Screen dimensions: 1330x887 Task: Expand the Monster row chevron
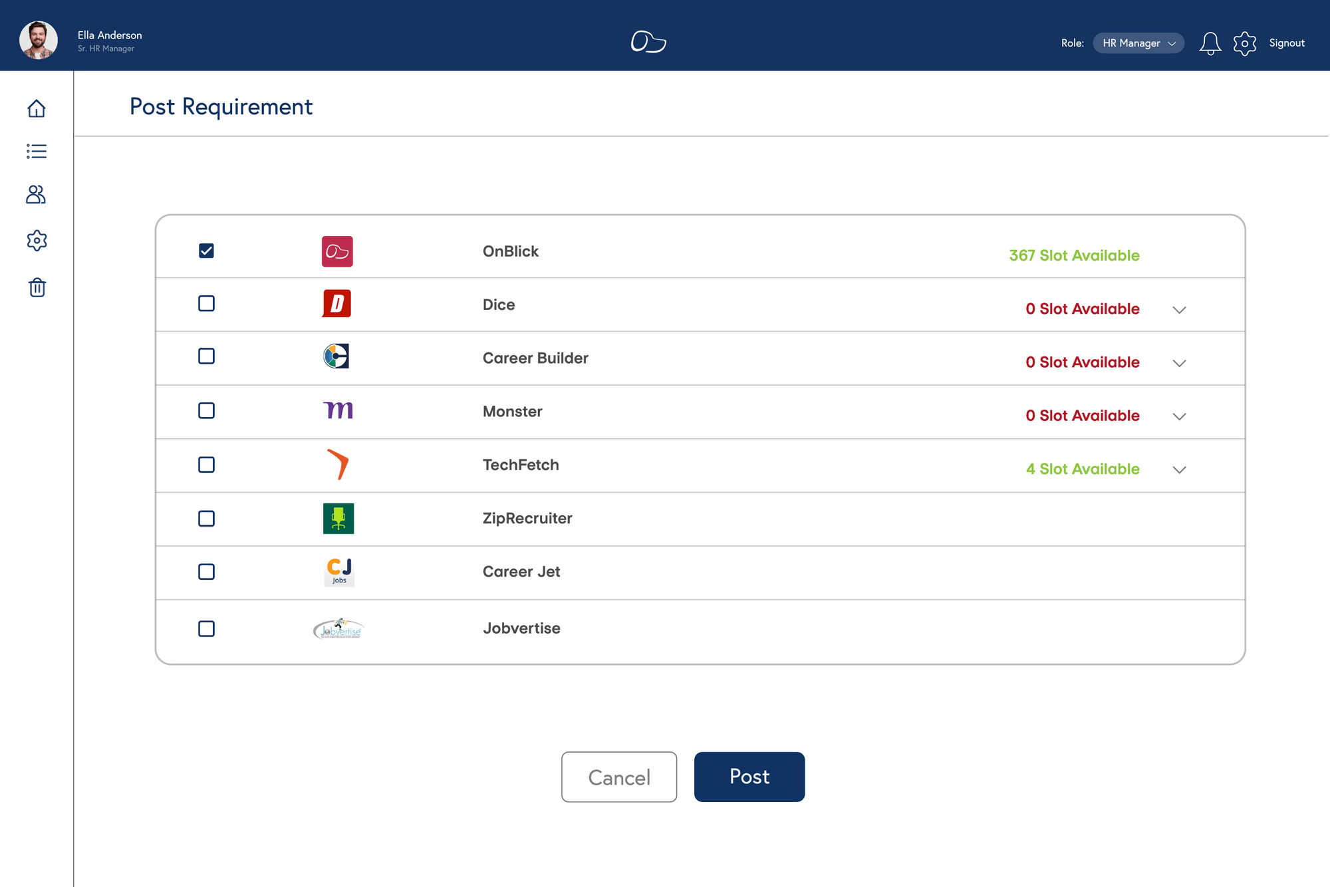(1179, 417)
